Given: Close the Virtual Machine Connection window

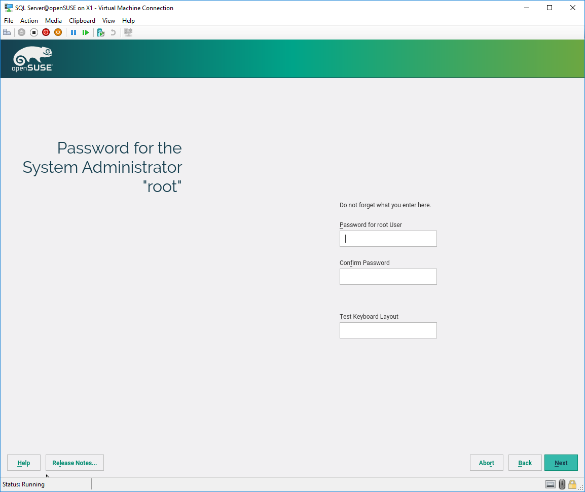Looking at the screenshot, I should tap(573, 8).
